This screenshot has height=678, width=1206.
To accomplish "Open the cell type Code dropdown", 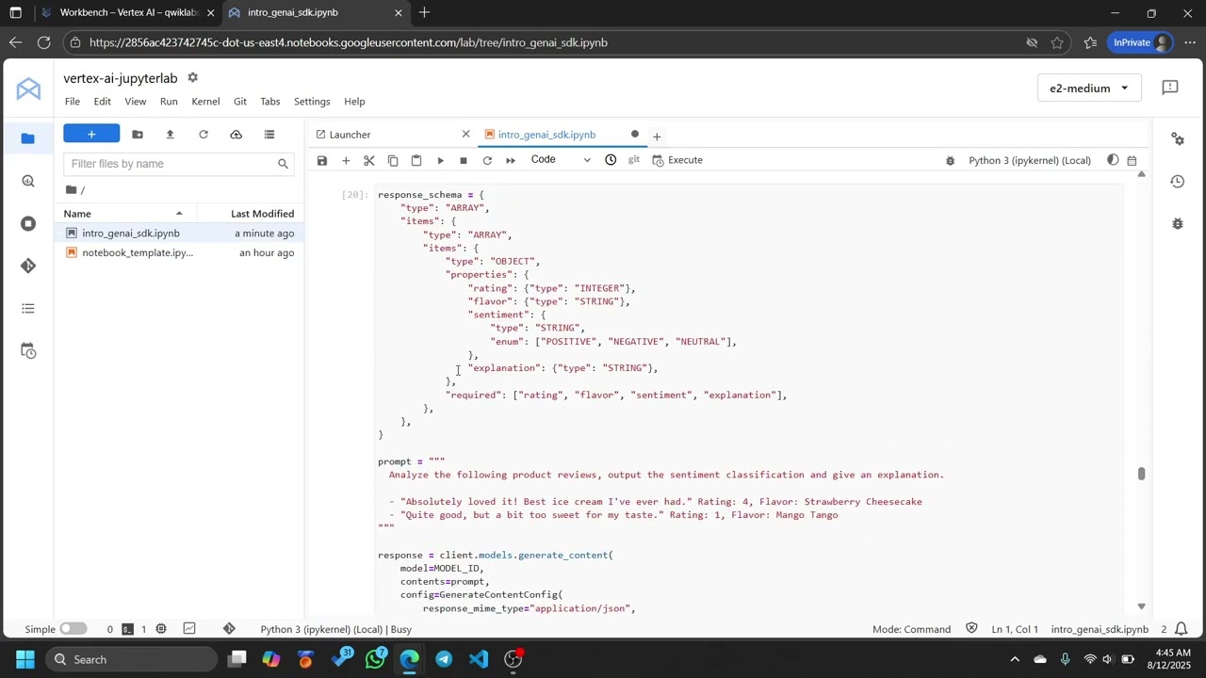I will point(561,160).
